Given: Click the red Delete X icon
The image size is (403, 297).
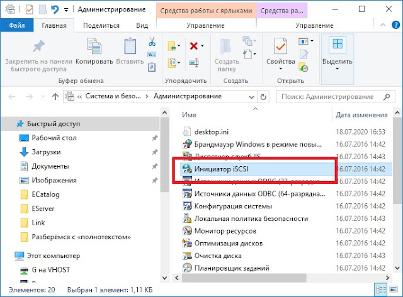Looking at the screenshot, I should [193, 46].
